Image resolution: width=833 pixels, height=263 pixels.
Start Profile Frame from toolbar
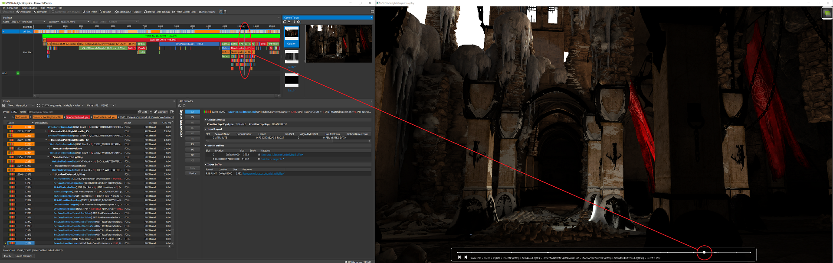tap(207, 12)
